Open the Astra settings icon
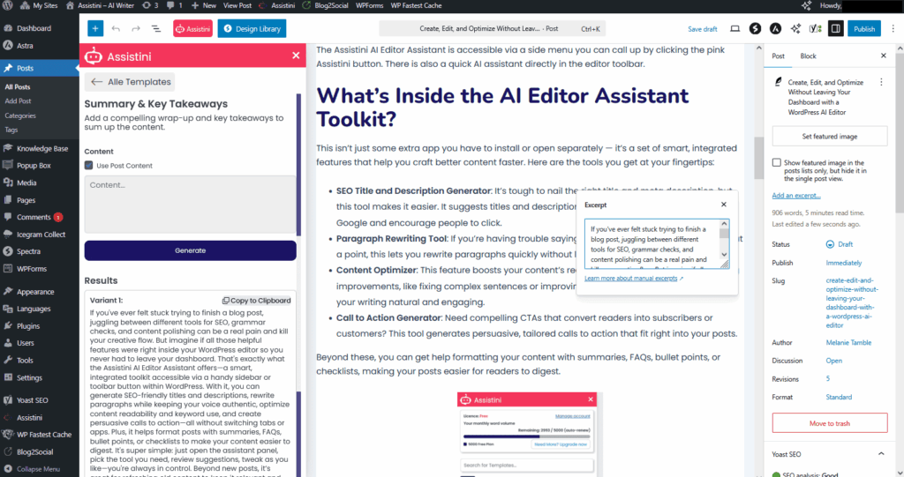The image size is (904, 477). click(x=775, y=28)
